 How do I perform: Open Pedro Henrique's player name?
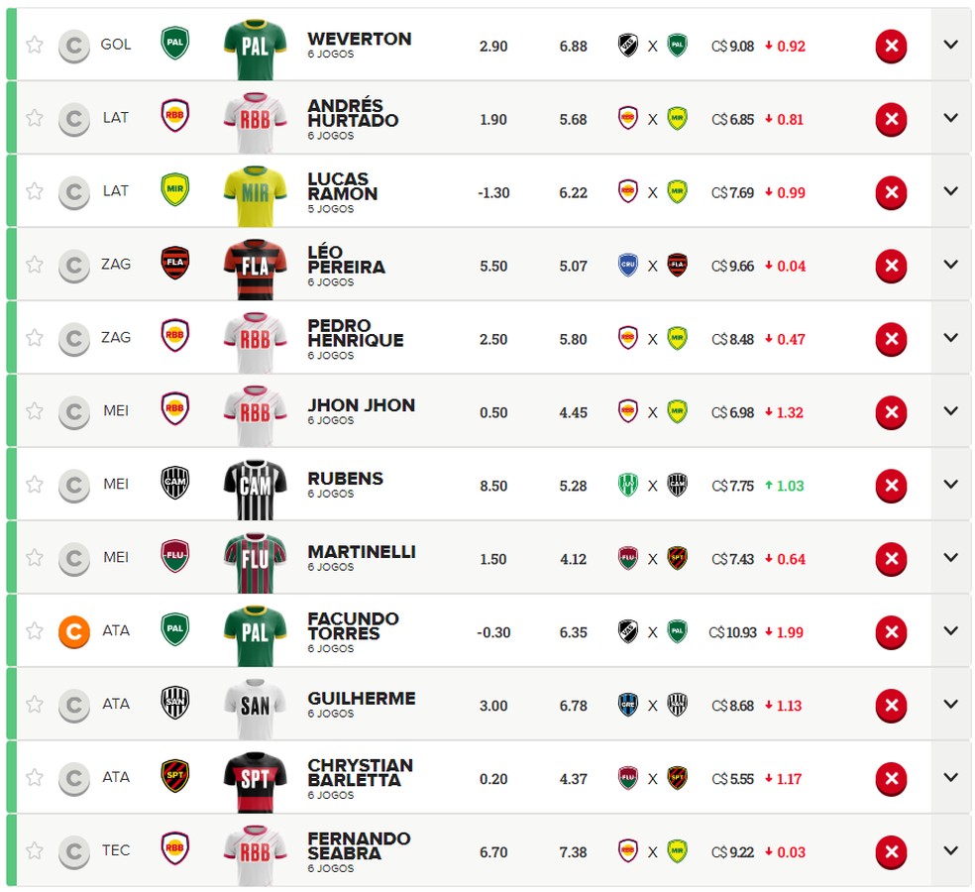click(355, 333)
